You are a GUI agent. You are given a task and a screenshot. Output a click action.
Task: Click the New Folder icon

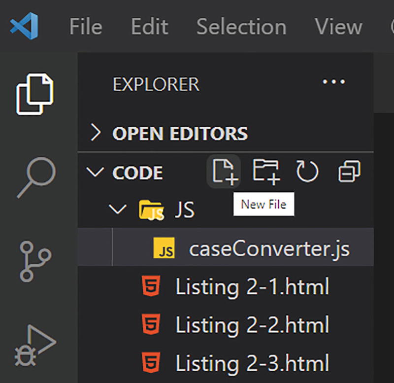click(x=266, y=172)
